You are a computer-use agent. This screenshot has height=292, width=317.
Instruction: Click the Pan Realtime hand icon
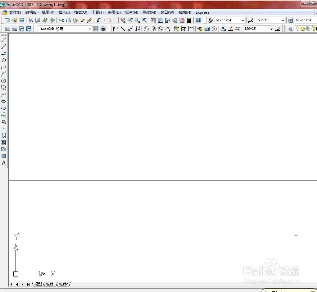(123, 20)
